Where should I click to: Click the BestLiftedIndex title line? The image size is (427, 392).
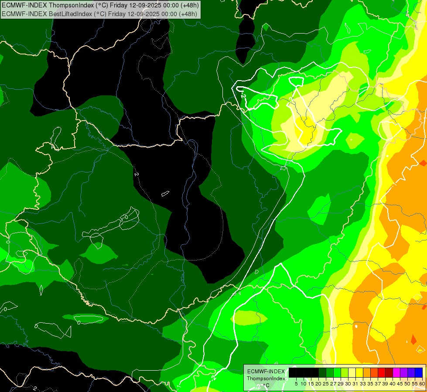[99, 14]
